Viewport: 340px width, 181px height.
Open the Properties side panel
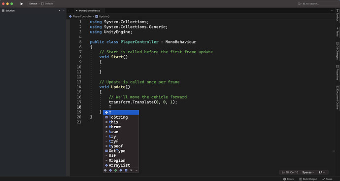pyautogui.click(x=338, y=72)
